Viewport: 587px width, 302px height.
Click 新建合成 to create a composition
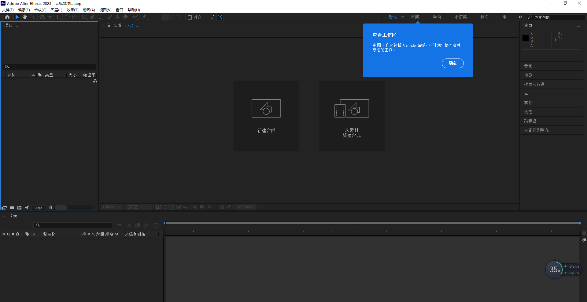pyautogui.click(x=266, y=116)
